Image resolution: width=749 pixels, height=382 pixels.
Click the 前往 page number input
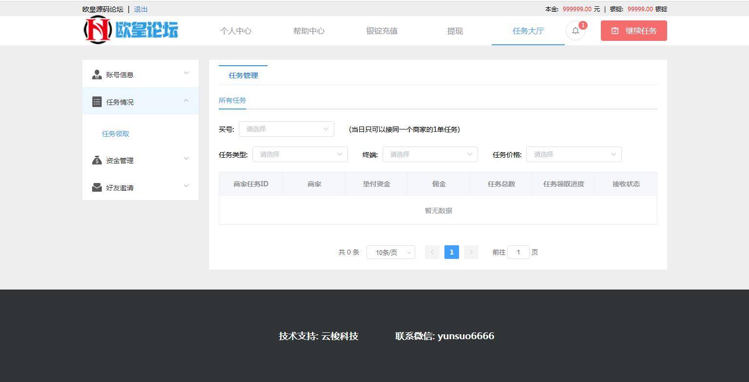pos(518,252)
